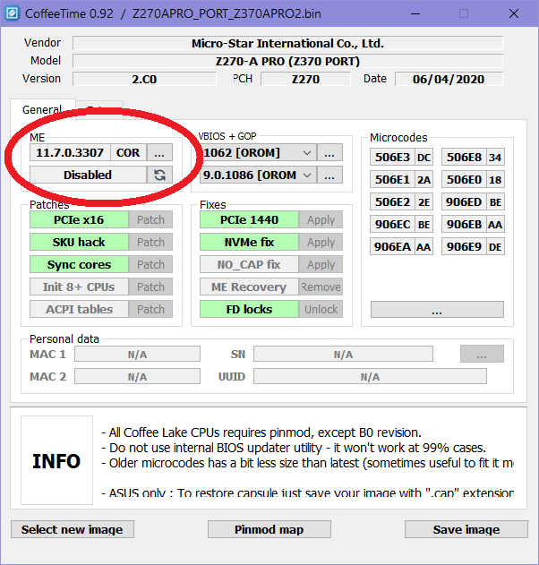Toggle the SKU hack patch indicator
Viewport: 539px width, 565px height.
coord(79,242)
